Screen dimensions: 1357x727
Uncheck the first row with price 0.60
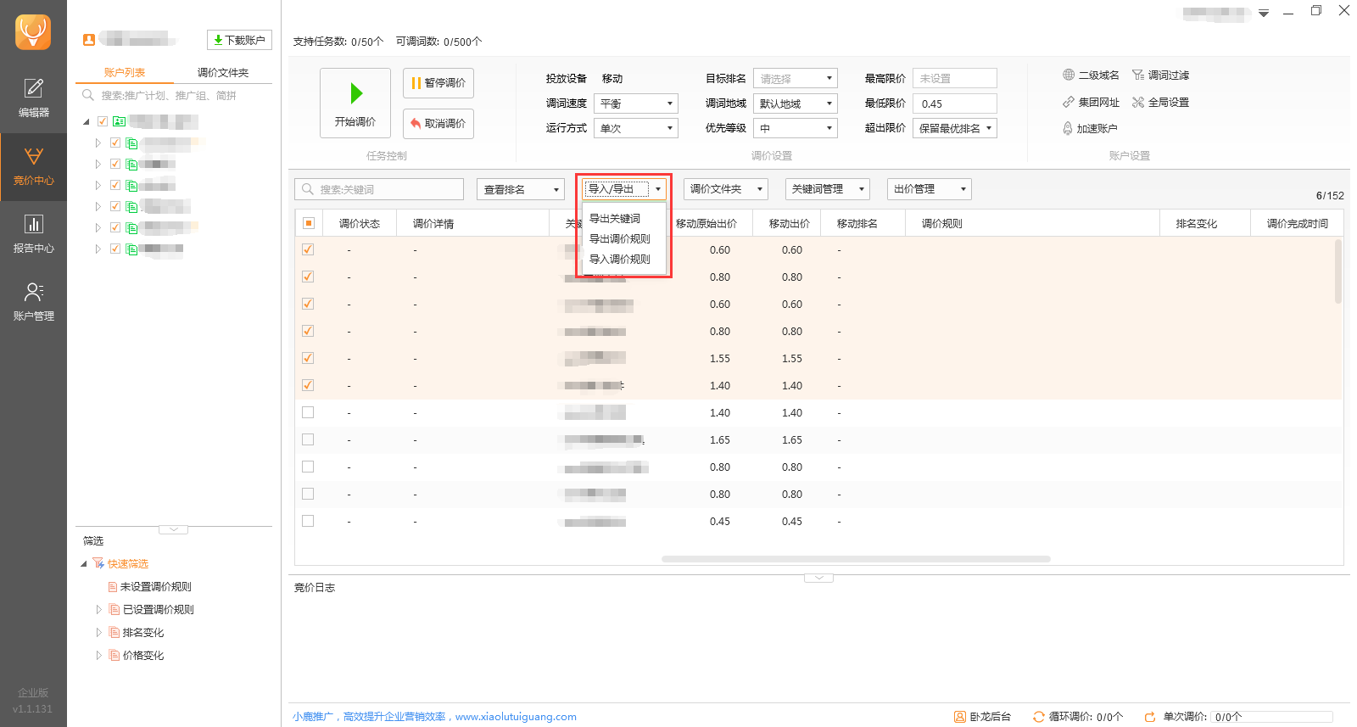point(308,249)
